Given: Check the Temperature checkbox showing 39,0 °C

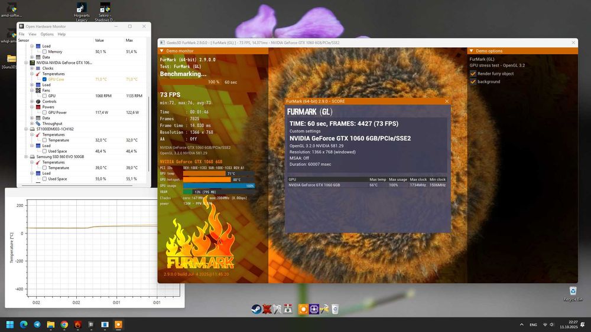Looking at the screenshot, I should [x=44, y=168].
